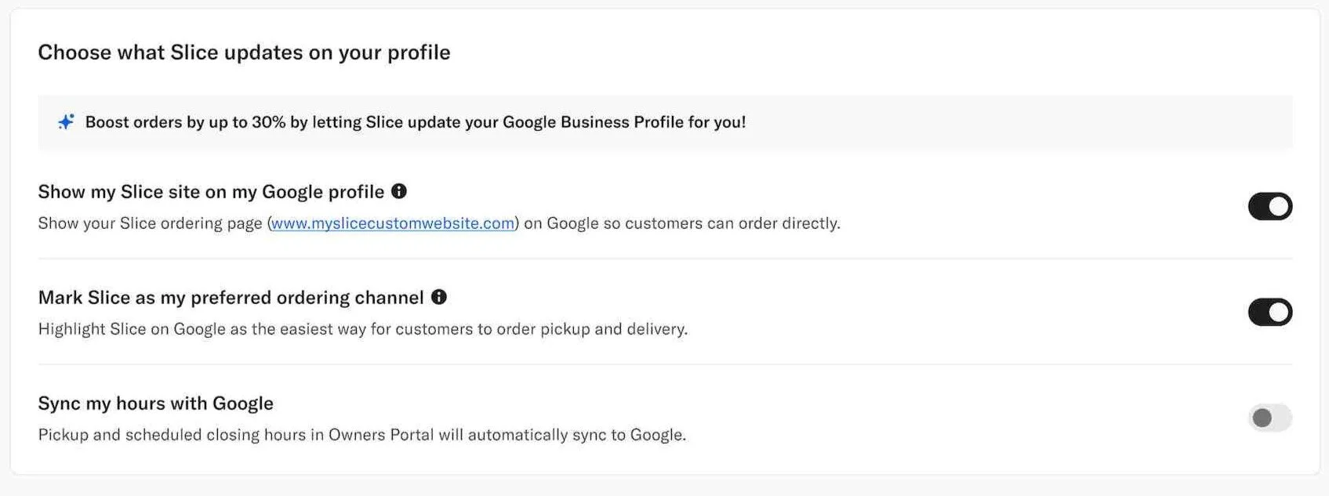Click the Show my Slice site label
The width and height of the screenshot is (1329, 496).
[x=211, y=192]
